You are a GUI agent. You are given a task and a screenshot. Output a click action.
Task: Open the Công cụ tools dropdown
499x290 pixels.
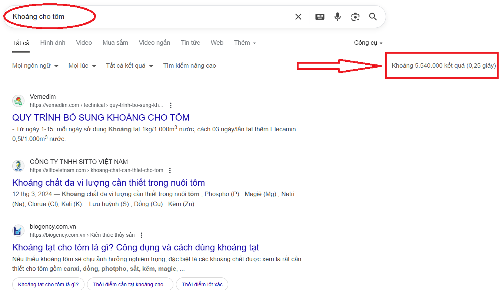[368, 43]
